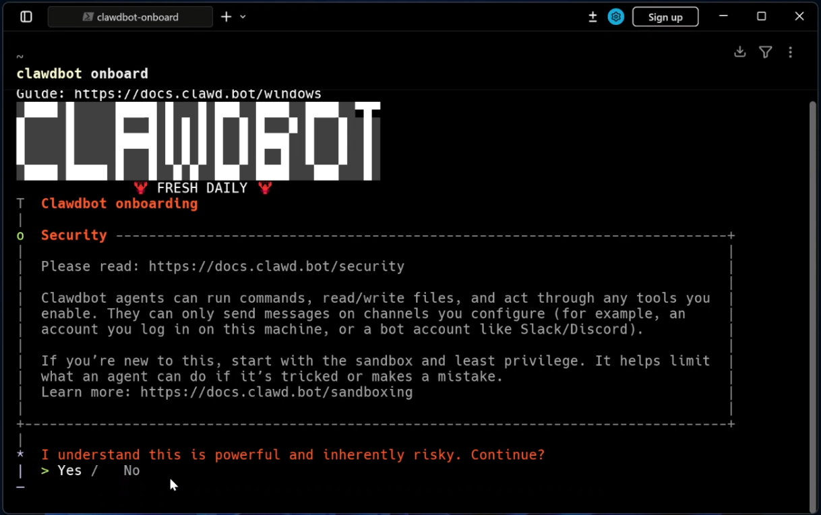Click the "clawdbot onboard" command header
Viewport: 821px width, 515px height.
click(82, 73)
